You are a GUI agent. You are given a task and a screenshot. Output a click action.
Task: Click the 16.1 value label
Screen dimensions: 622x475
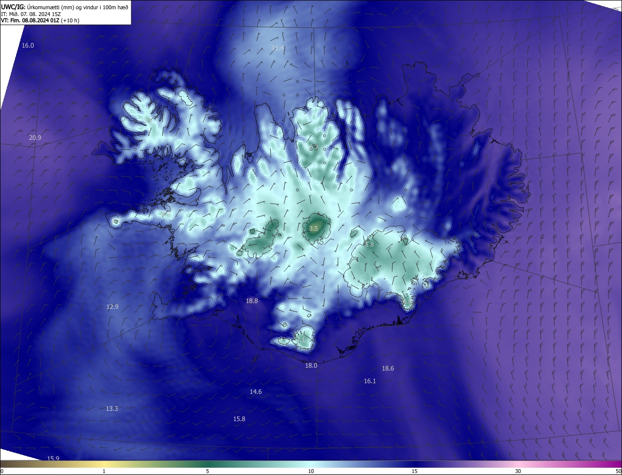pyautogui.click(x=370, y=381)
